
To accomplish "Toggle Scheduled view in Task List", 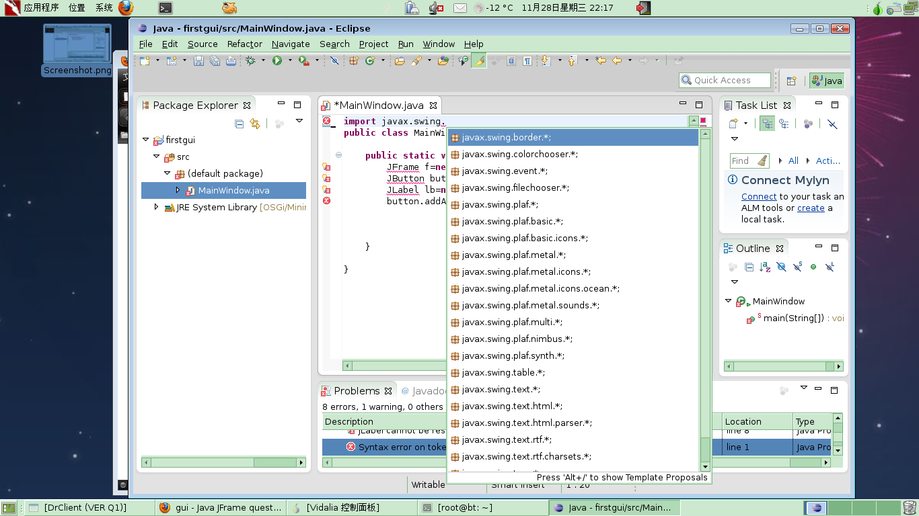I will (x=784, y=124).
